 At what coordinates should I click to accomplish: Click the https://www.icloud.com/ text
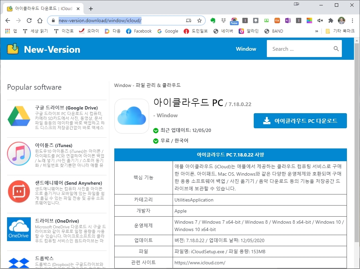200,263
